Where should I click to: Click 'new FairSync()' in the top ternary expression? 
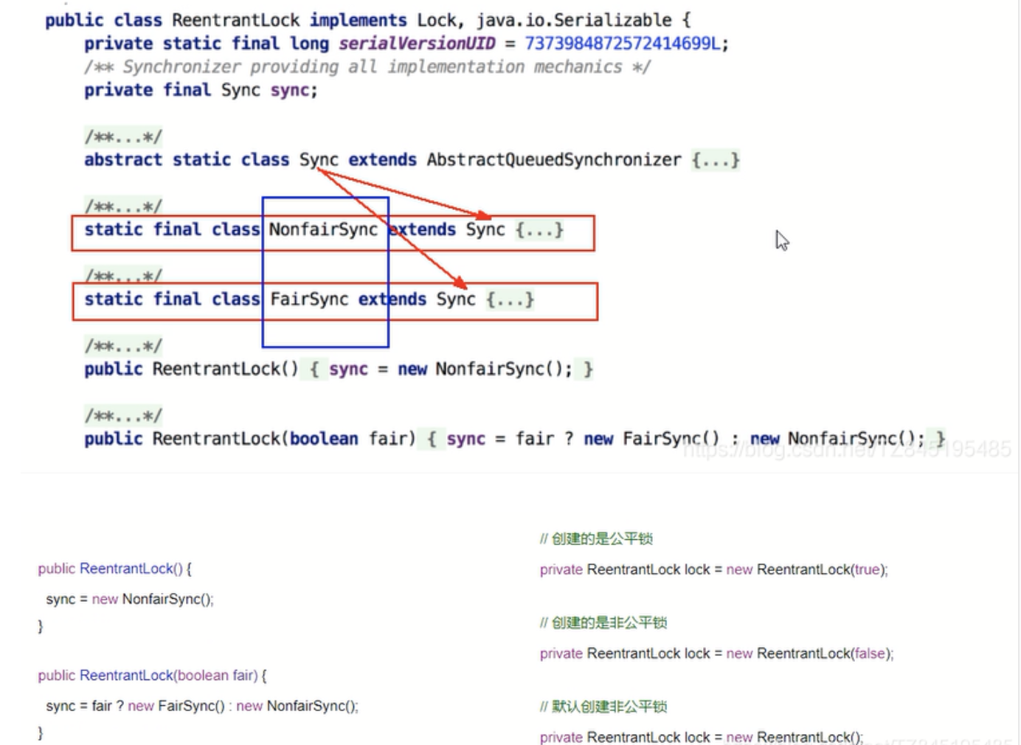[x=651, y=439]
